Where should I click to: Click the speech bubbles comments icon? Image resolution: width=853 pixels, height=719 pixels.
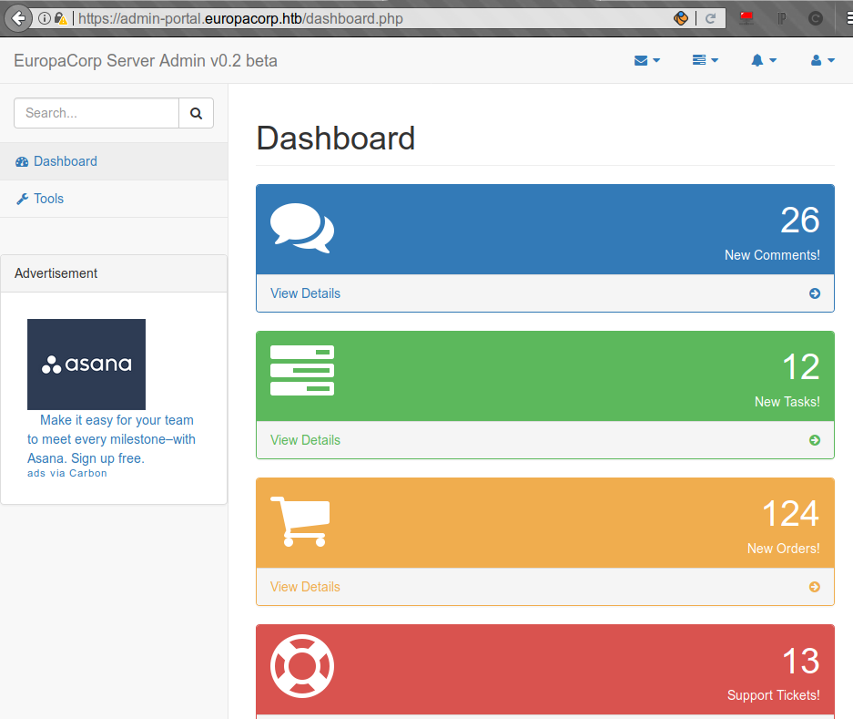click(x=302, y=228)
